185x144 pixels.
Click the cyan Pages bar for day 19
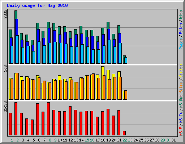pyautogui.click(x=109, y=51)
